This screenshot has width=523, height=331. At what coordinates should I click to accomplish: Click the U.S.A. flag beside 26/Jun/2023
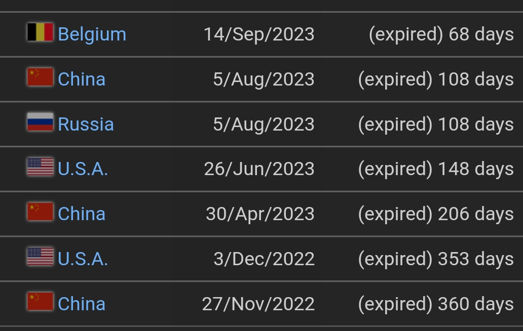(40, 167)
